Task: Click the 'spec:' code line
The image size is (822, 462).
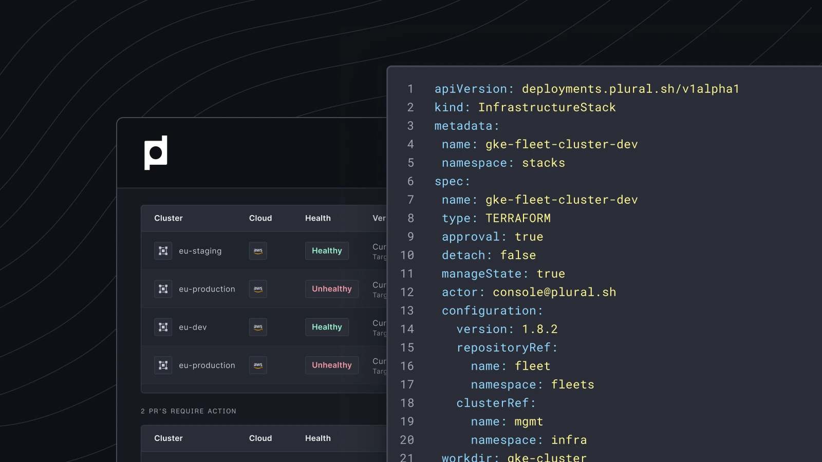Action: pos(452,181)
